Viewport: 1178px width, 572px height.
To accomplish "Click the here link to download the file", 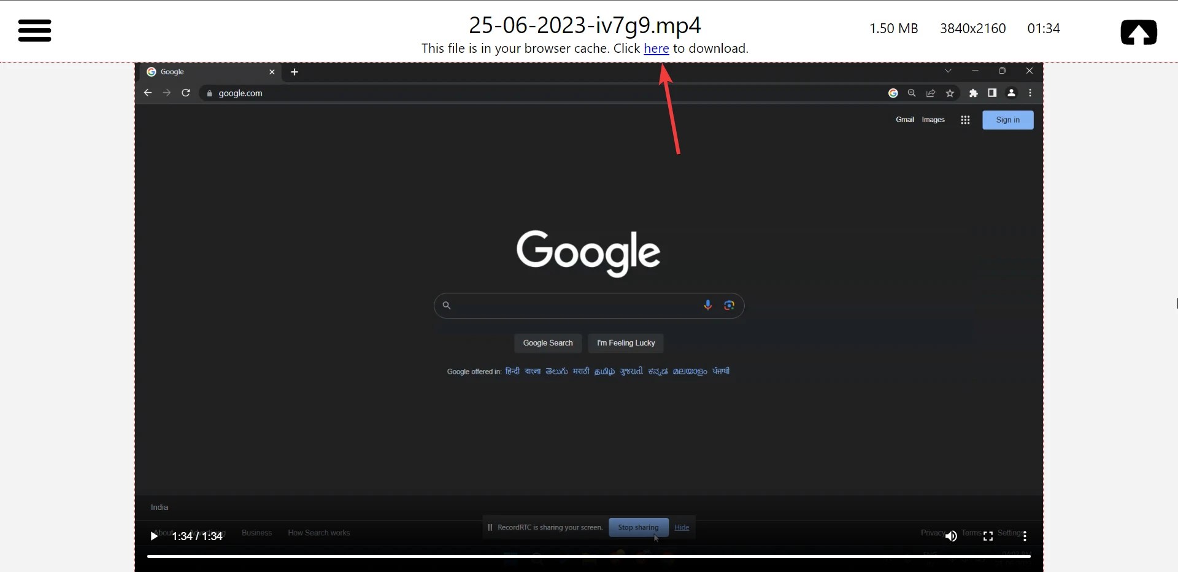I will point(656,48).
